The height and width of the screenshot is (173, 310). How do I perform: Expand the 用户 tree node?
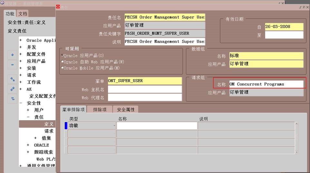tap(28, 110)
